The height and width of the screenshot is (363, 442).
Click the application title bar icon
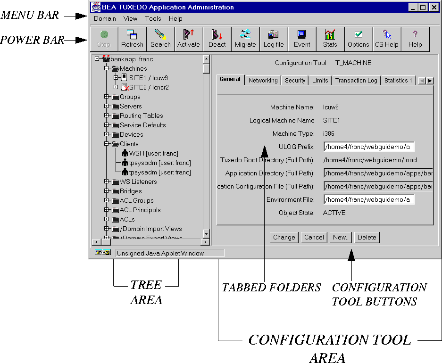point(96,7)
